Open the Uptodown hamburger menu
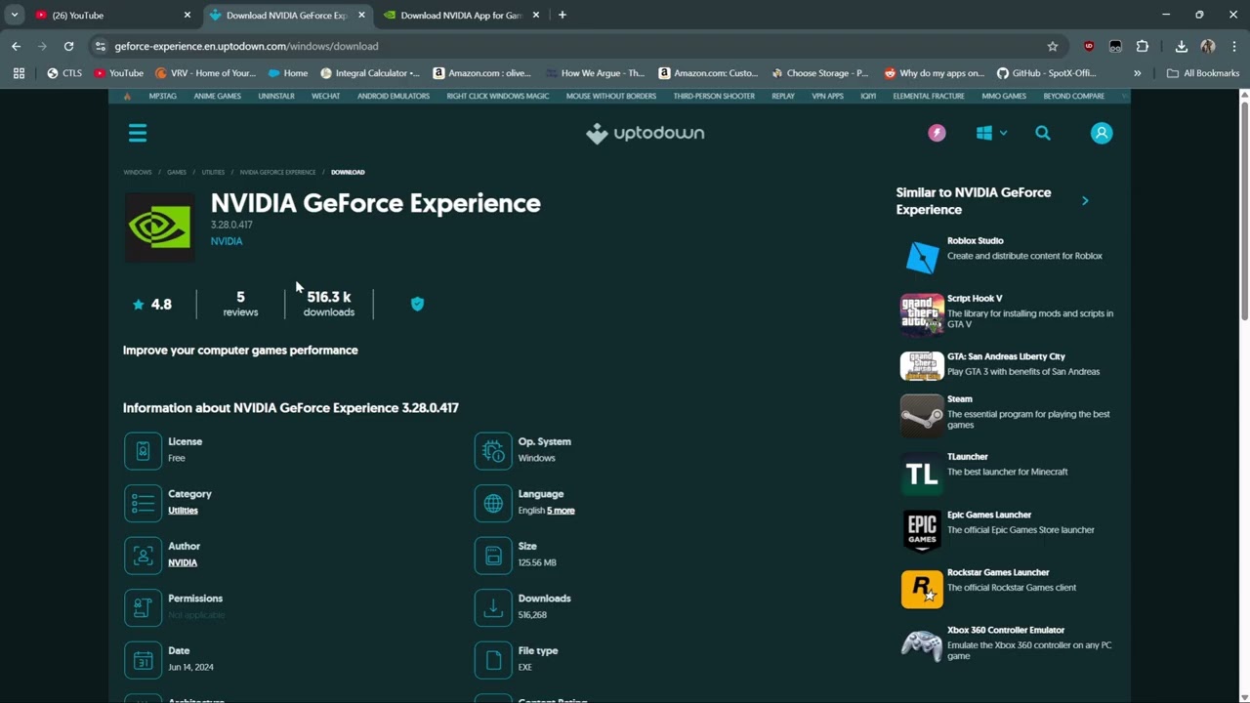 click(x=138, y=133)
